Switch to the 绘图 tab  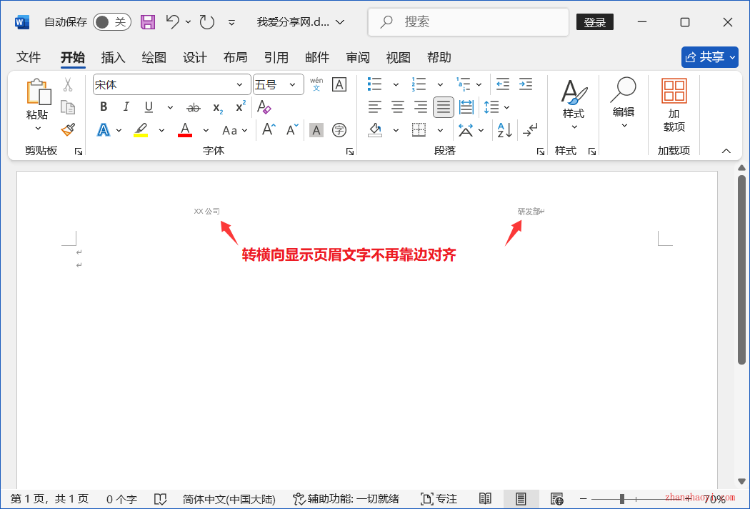coord(154,57)
